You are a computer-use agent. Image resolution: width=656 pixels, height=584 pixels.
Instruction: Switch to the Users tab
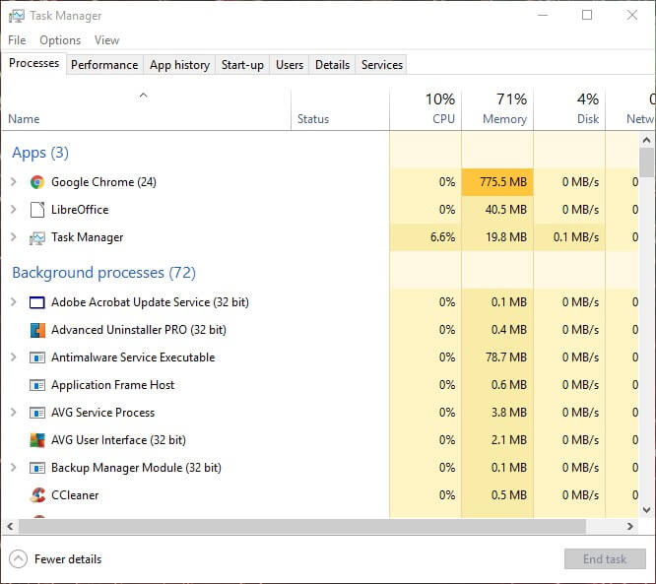coord(290,65)
